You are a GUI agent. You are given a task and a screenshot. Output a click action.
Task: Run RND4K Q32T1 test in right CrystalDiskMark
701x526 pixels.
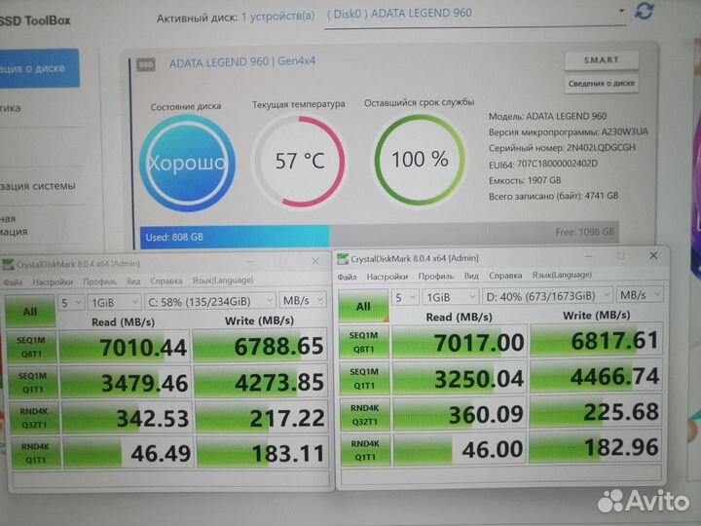(x=365, y=415)
